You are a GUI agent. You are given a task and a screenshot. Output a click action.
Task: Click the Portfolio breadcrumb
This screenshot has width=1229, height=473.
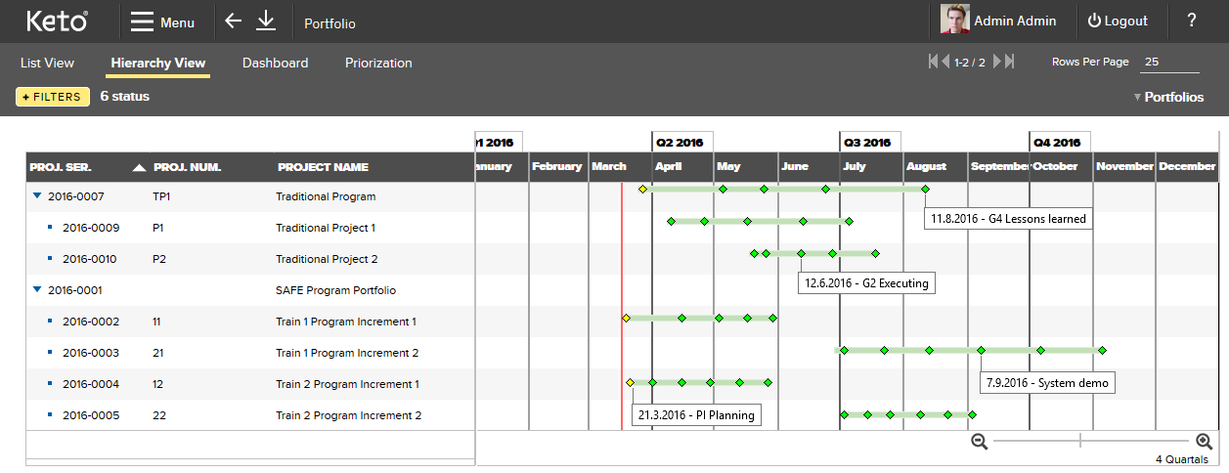(x=330, y=22)
